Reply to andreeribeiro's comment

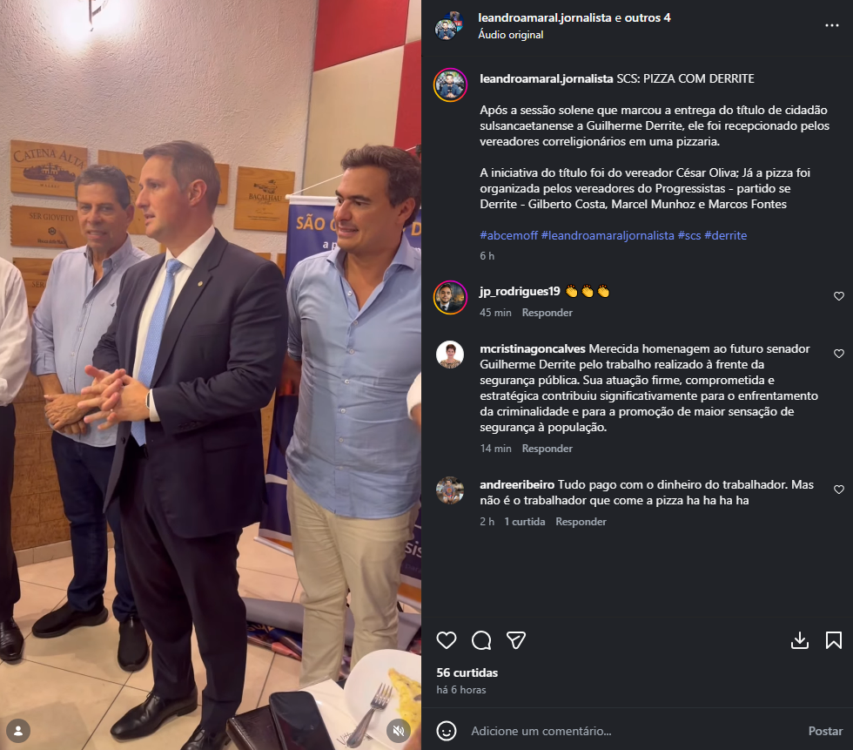pos(581,522)
